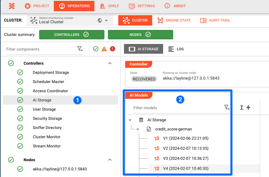
Task: Open the monitoring cluster dropdown
Action: click(x=106, y=20)
